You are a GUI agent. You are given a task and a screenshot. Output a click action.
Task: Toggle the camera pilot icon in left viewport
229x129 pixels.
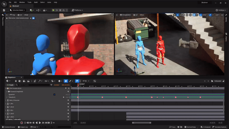(x=33, y=18)
